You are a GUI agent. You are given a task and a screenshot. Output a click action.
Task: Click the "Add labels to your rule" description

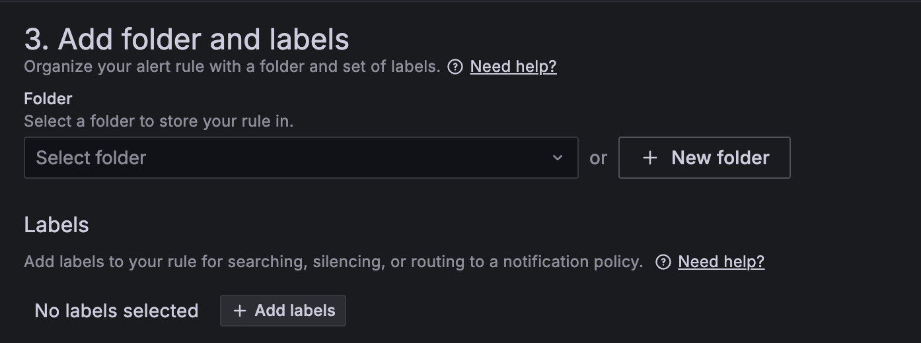click(x=333, y=262)
